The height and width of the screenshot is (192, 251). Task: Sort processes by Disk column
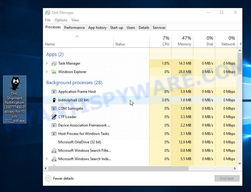pos(204,41)
